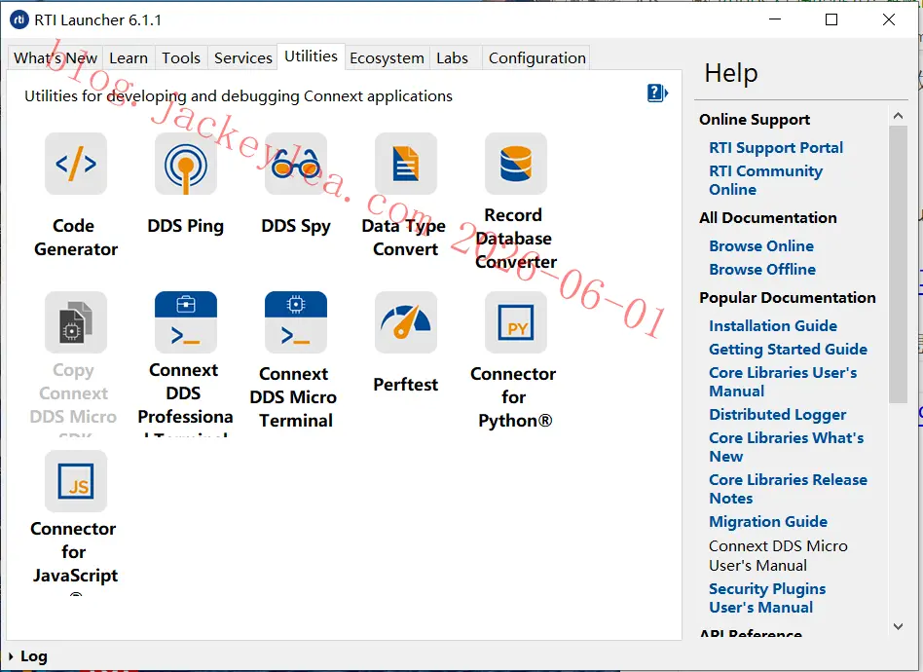The width and height of the screenshot is (923, 672).
Task: Click the Online Support heading
Action: click(754, 120)
